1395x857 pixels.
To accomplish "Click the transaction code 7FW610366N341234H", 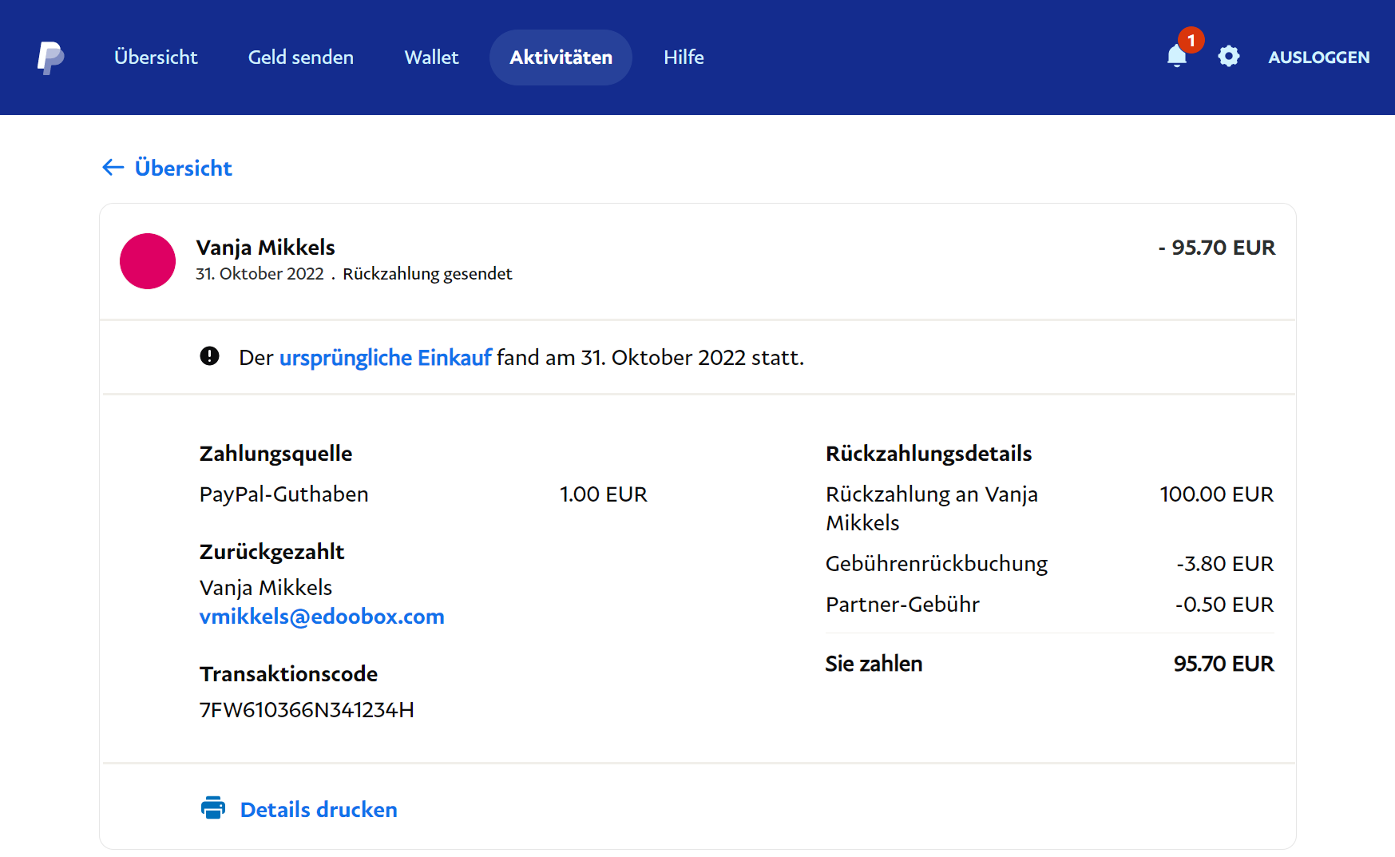I will click(x=307, y=710).
